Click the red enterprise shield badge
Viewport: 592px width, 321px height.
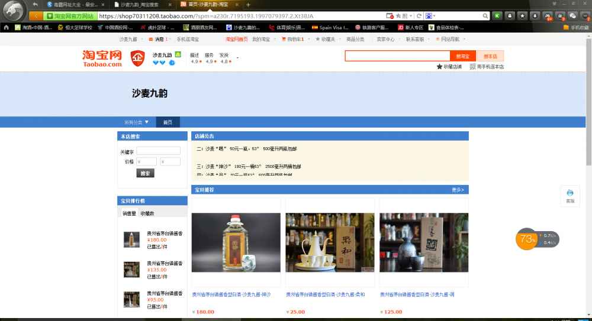137,58
